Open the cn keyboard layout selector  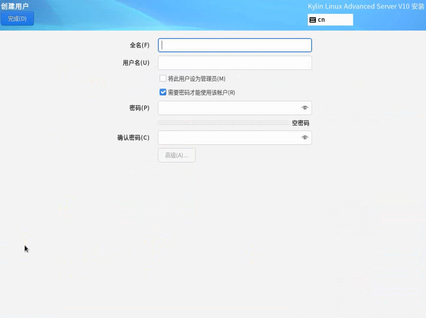330,20
